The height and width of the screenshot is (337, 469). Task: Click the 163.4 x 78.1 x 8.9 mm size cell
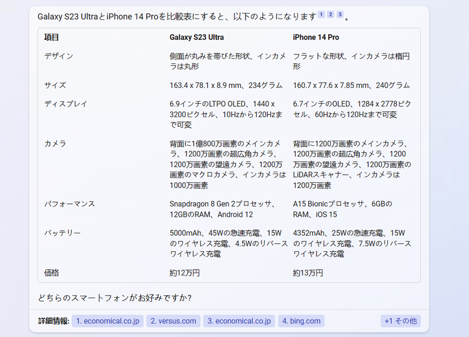point(226,85)
